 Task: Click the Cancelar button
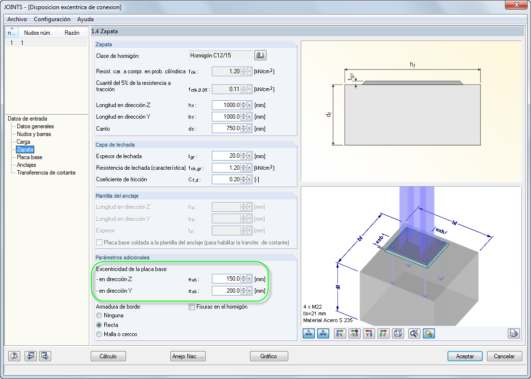[x=504, y=356]
